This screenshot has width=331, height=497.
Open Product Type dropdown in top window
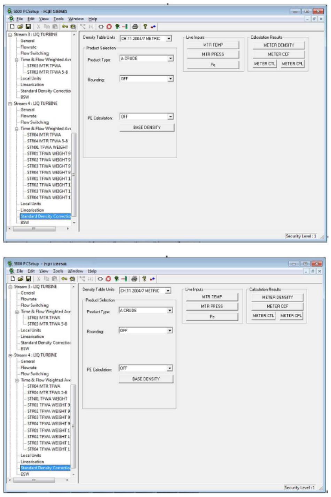point(171,59)
